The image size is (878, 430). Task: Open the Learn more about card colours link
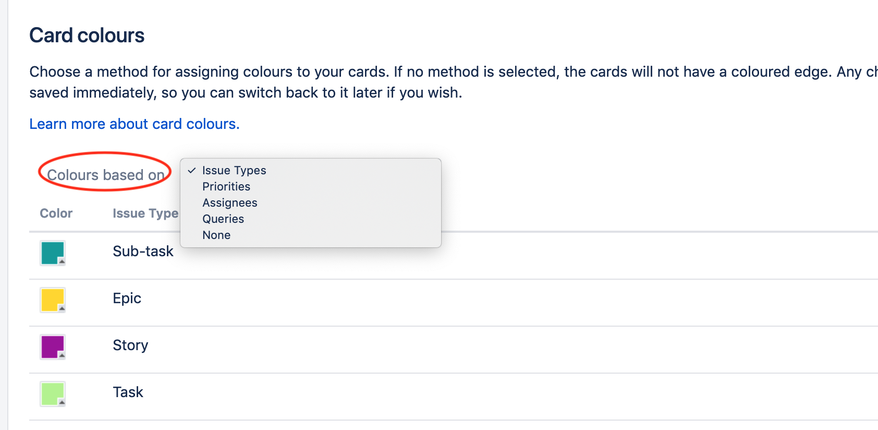click(134, 124)
